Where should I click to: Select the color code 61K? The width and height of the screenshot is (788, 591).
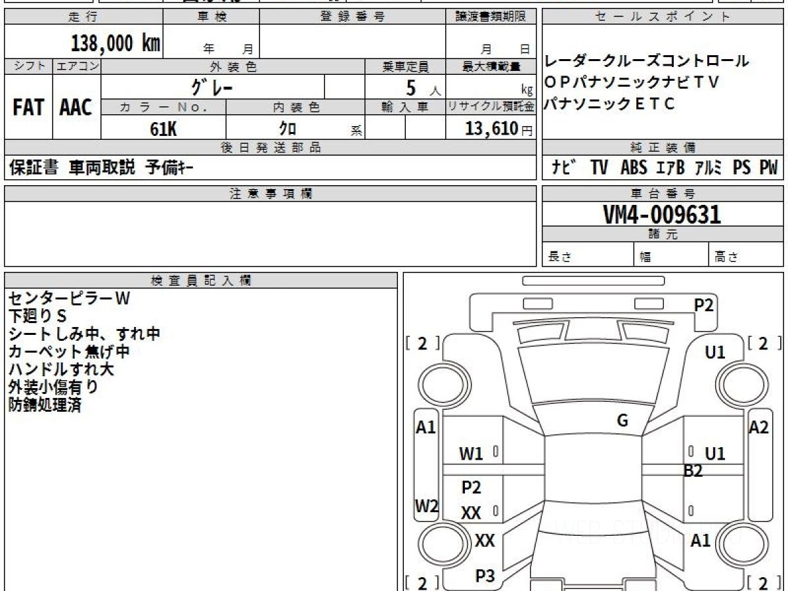point(164,129)
